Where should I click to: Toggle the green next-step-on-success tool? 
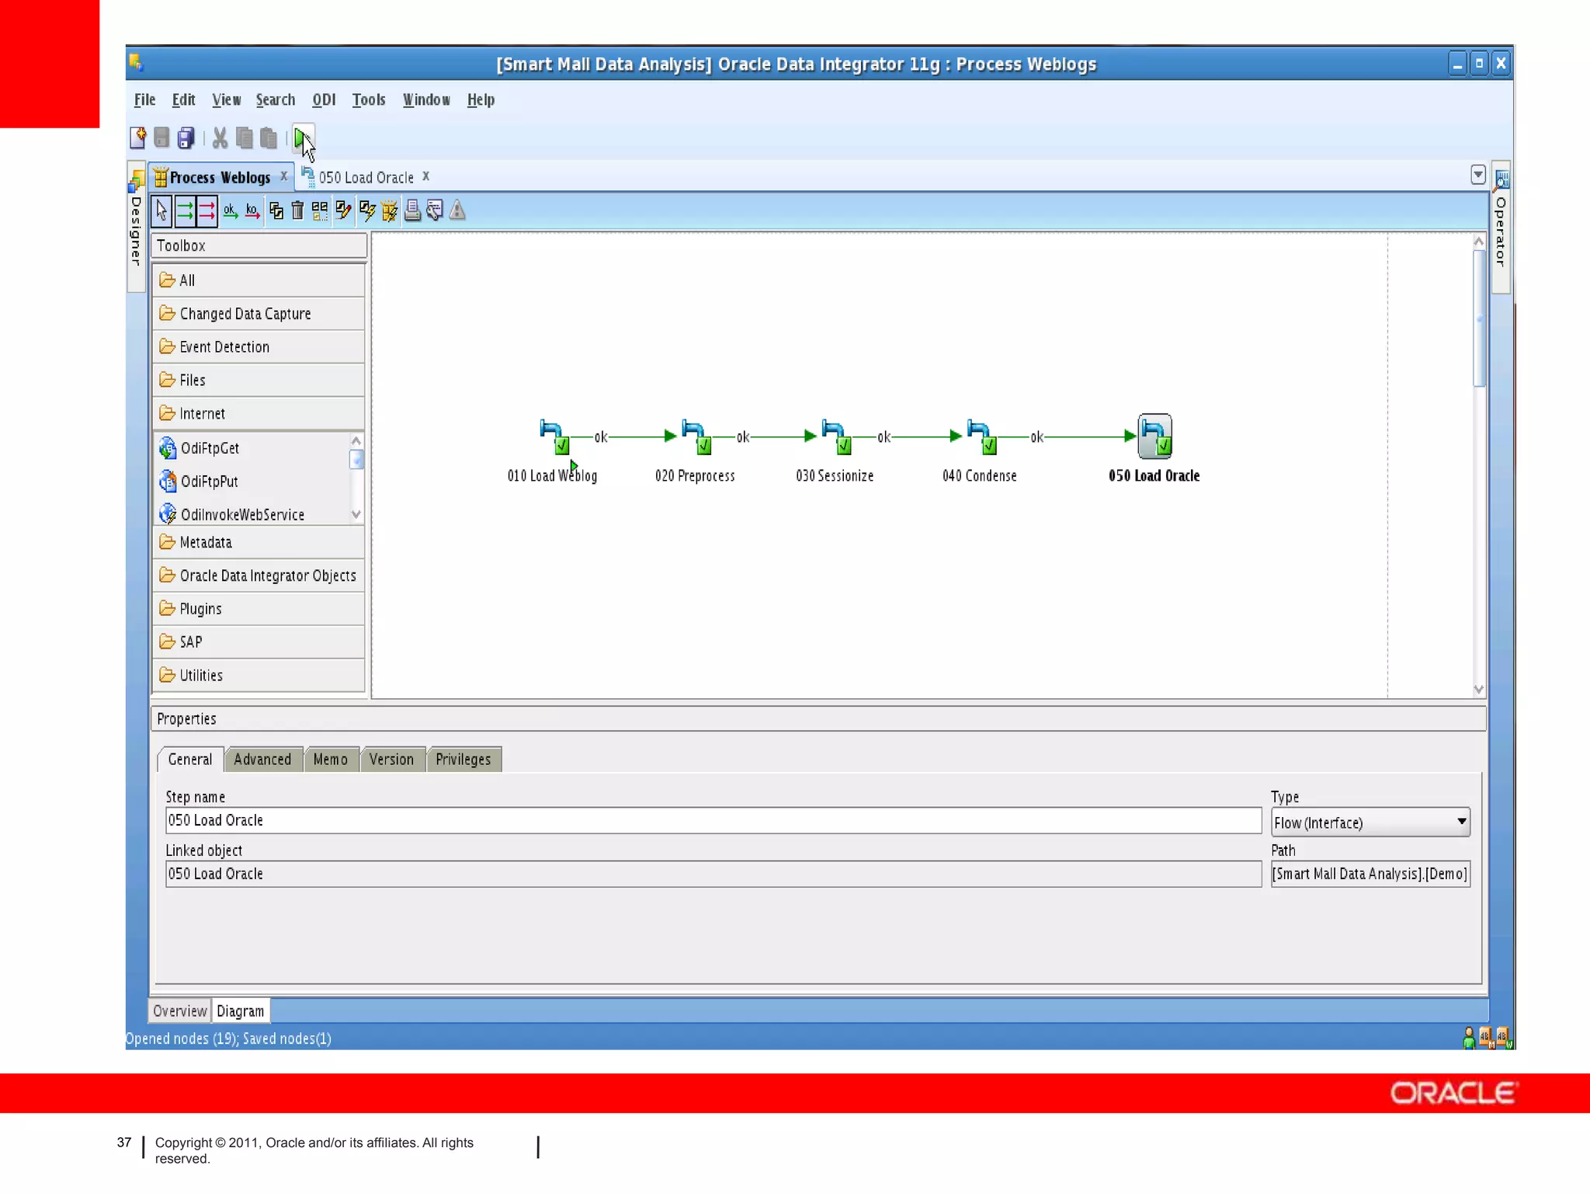click(185, 210)
